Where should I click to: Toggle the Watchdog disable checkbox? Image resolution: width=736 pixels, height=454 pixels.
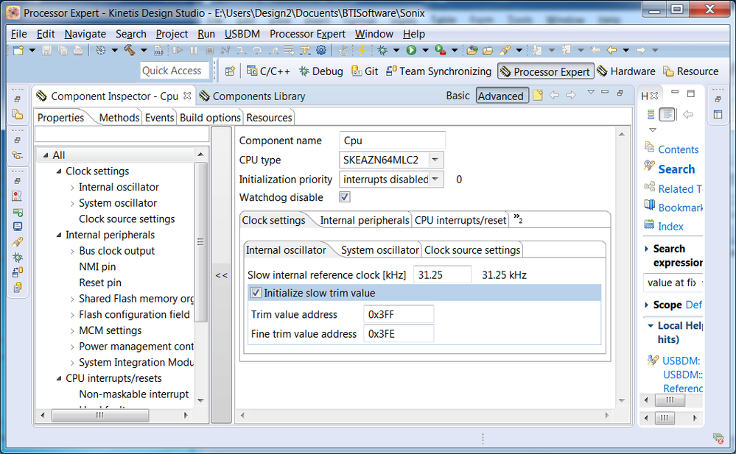pyautogui.click(x=345, y=197)
